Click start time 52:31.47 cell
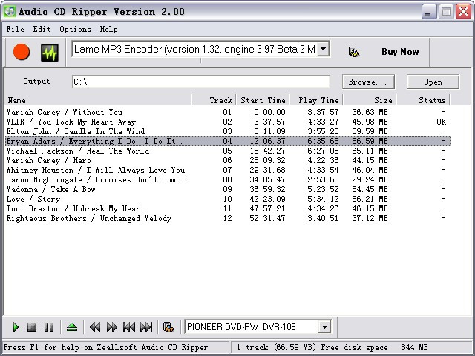This screenshot has height=356, width=475. [267, 218]
